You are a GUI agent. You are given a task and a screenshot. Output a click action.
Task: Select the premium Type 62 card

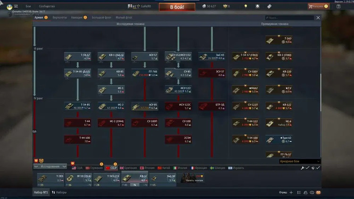[279, 140]
